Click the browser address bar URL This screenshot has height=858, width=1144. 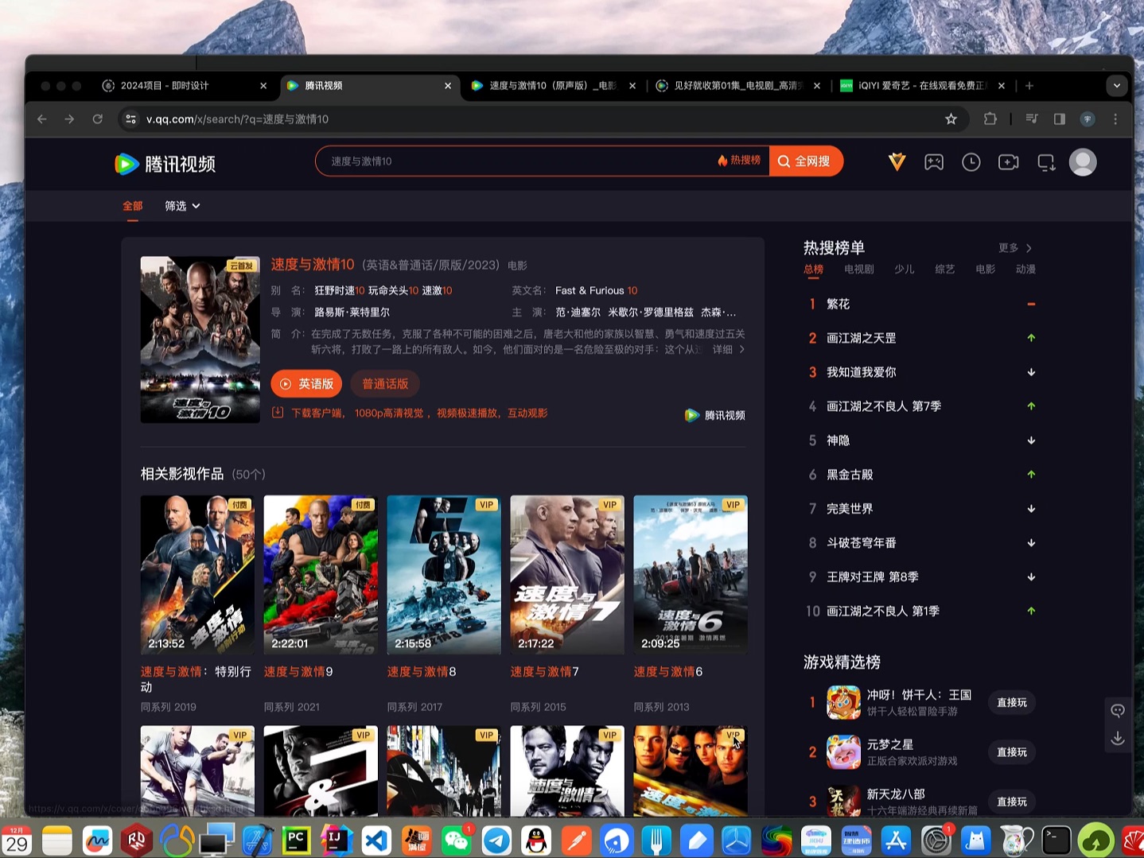pyautogui.click(x=237, y=119)
